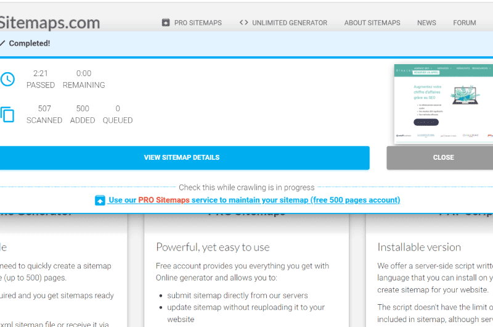Click the Sitemaps.com site logo

[x=50, y=23]
